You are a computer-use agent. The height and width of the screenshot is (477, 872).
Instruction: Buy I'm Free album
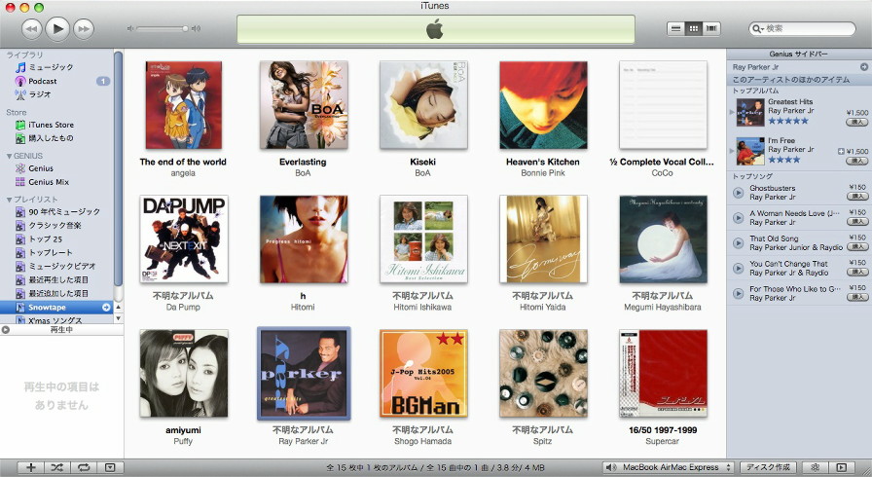click(x=857, y=161)
